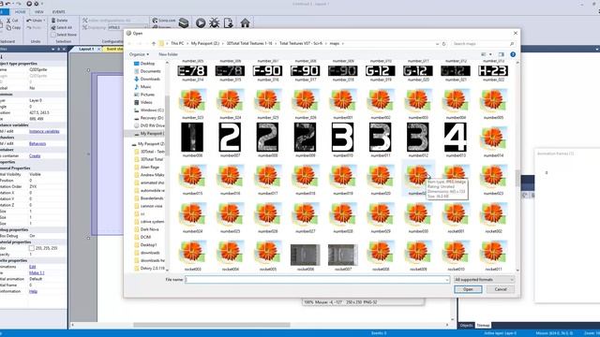Open the Organize dropdown menu
This screenshot has width=600, height=337.
click(139, 54)
